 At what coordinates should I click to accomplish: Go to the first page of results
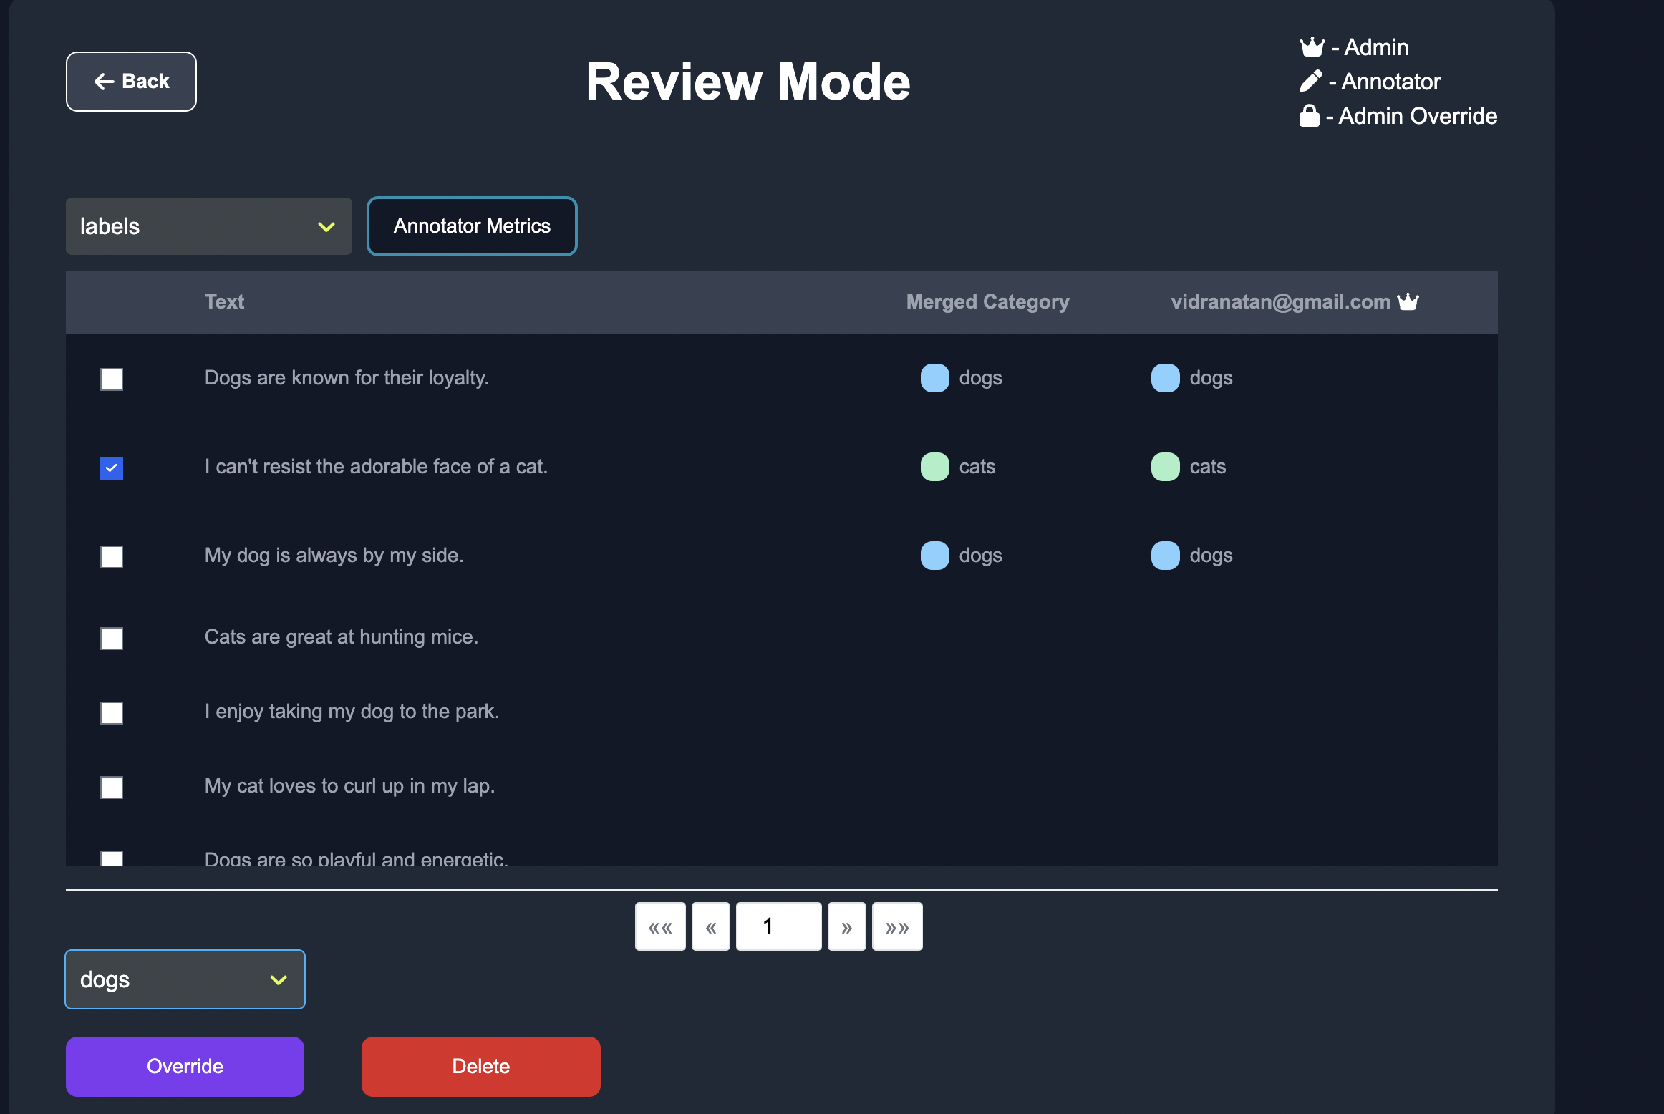pos(659,927)
